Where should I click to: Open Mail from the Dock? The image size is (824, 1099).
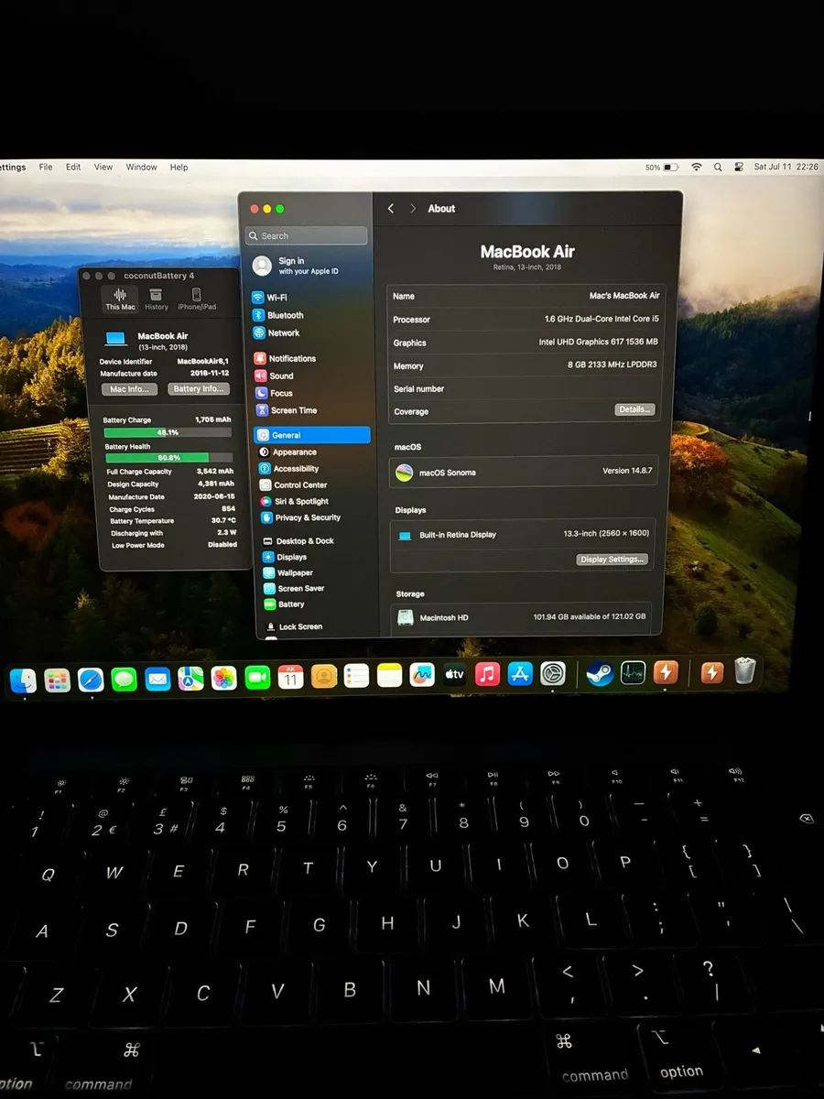[x=157, y=679]
